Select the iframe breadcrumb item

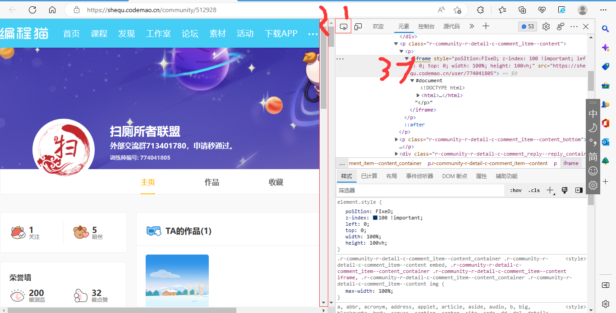570,163
